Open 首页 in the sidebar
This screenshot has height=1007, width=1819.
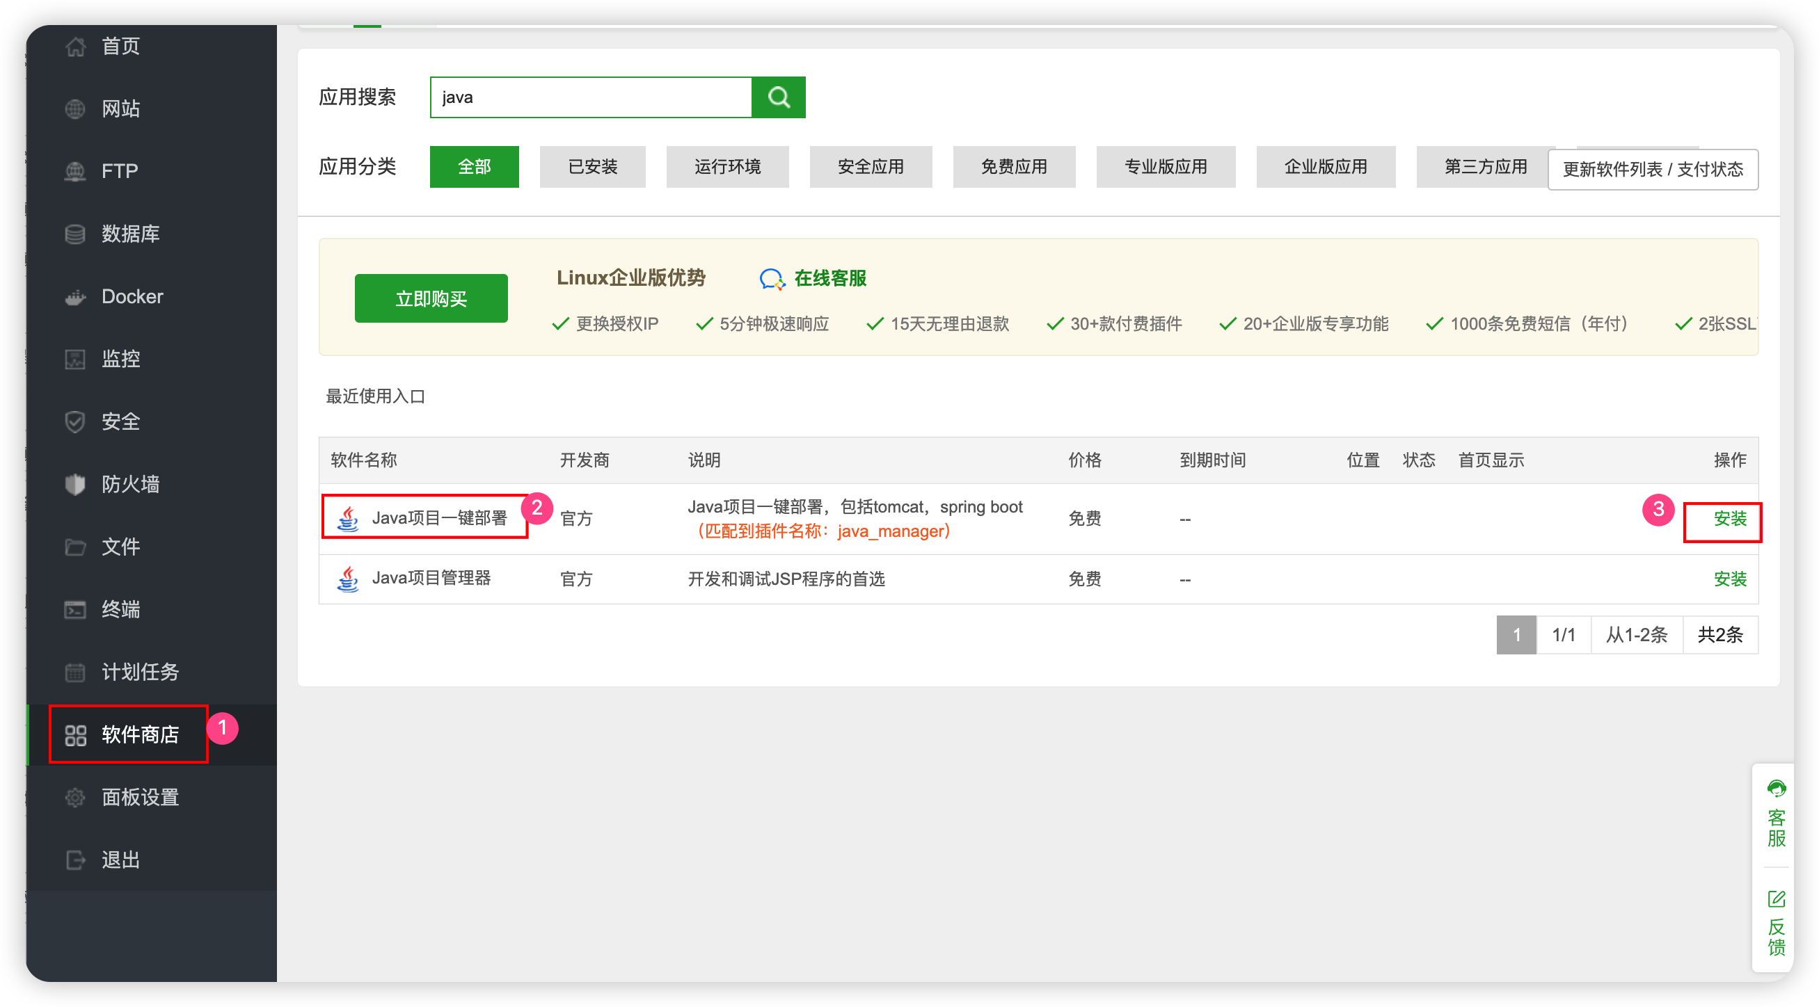121,47
